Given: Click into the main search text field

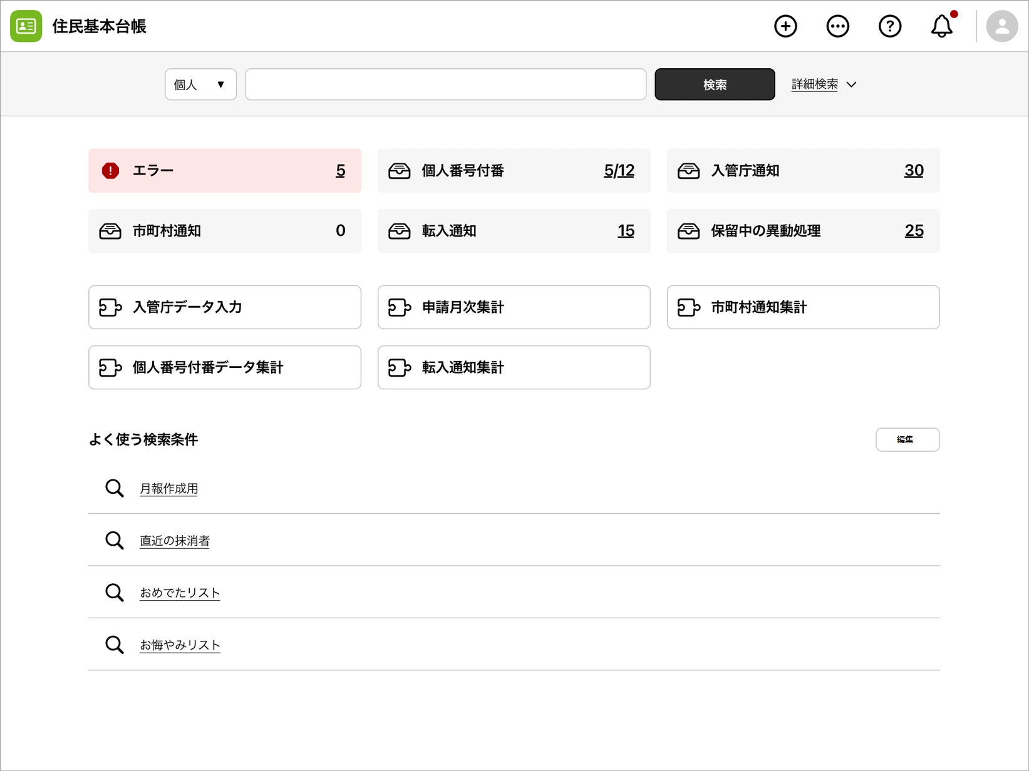Looking at the screenshot, I should click(x=445, y=84).
